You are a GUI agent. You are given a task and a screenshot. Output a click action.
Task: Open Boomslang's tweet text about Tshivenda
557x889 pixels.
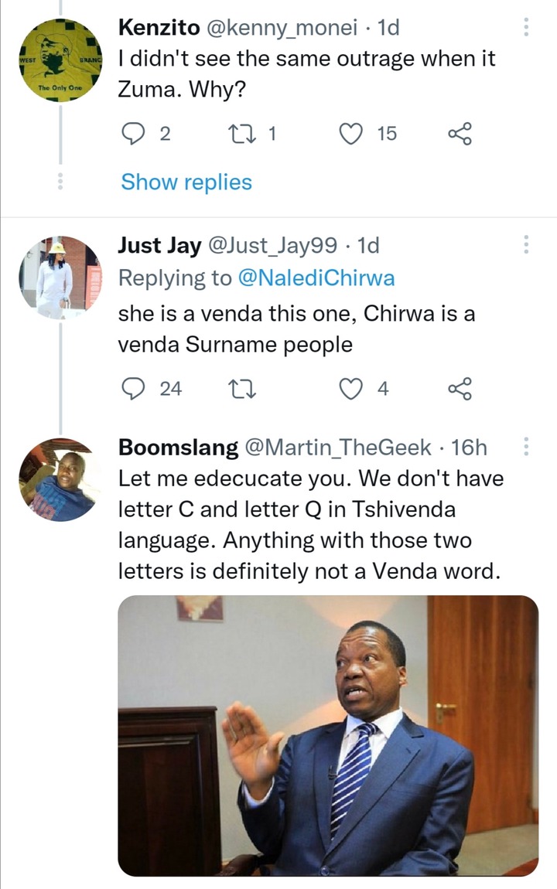[310, 524]
